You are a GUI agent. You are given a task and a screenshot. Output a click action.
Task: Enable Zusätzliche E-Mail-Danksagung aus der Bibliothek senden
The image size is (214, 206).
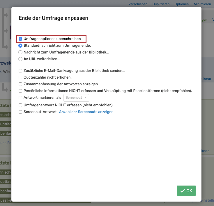point(20,71)
